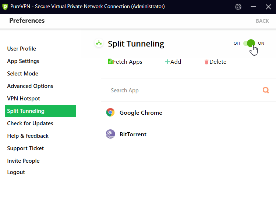Turn off the Split Tunneling toggle
The width and height of the screenshot is (276, 203).
[249, 43]
